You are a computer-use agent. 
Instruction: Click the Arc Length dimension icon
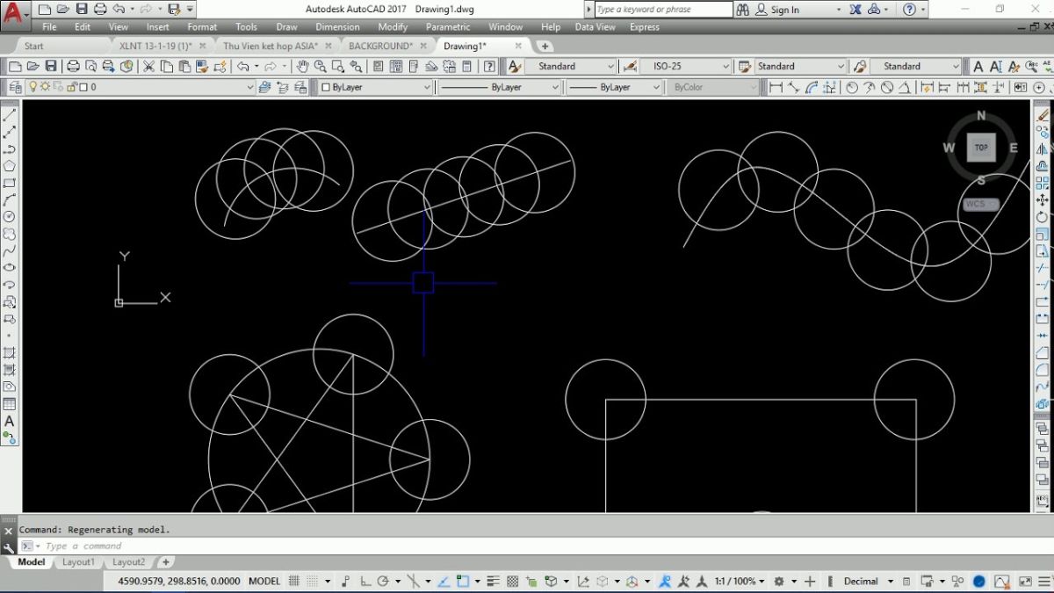[812, 87]
